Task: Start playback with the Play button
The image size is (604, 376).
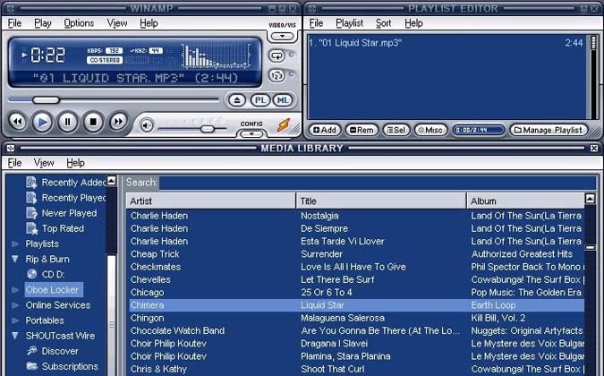Action: (x=42, y=123)
